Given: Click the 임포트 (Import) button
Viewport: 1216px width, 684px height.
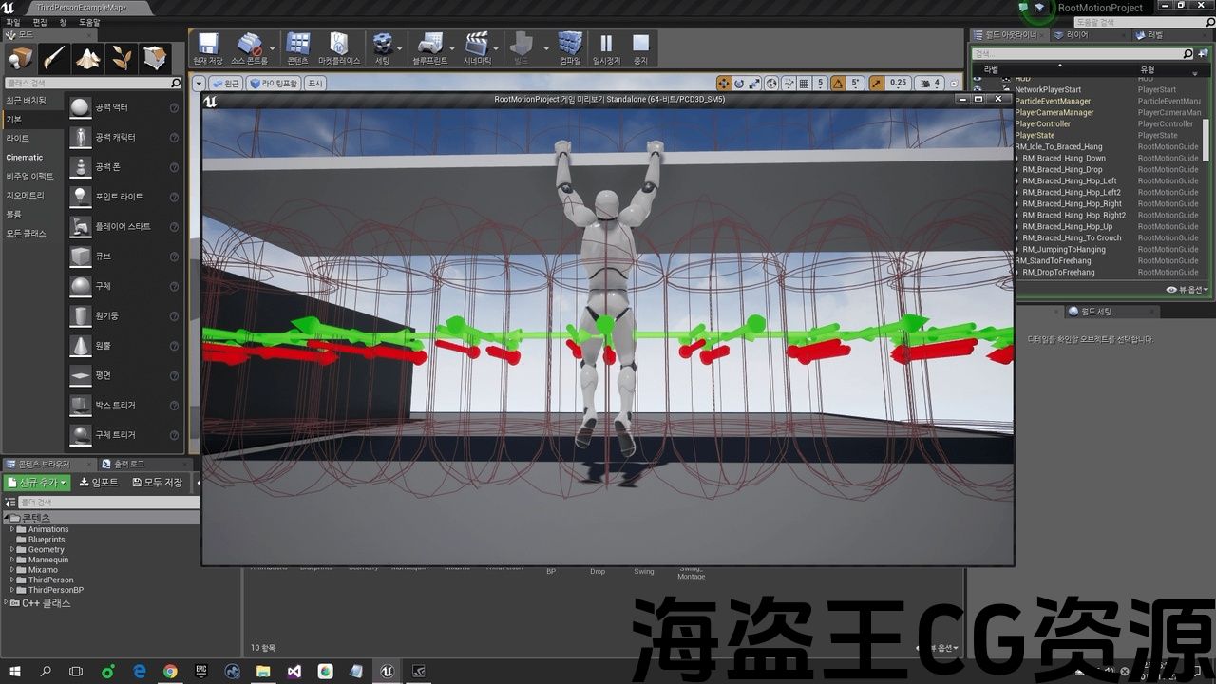Looking at the screenshot, I should tap(99, 483).
